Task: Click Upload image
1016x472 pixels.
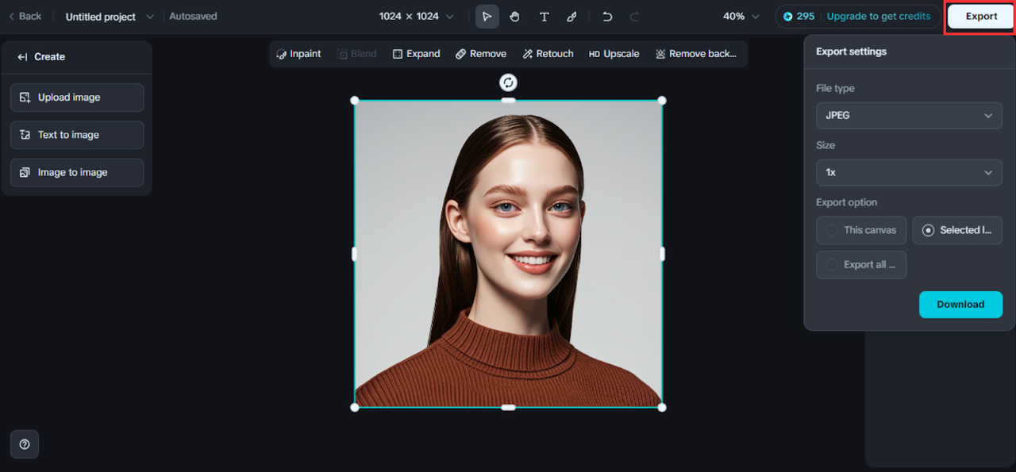Action: tap(77, 98)
